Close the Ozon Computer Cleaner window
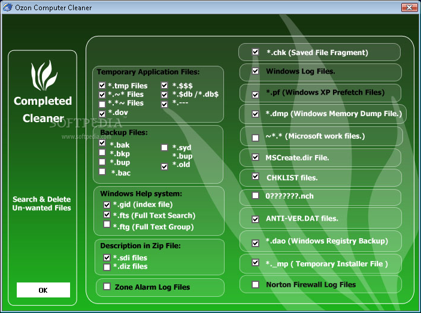Image resolution: width=421 pixels, height=313 pixels. tap(409, 7)
